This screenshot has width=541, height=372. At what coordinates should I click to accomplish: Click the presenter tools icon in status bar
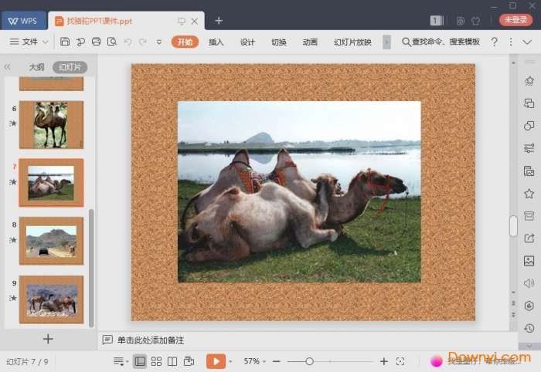(189, 361)
